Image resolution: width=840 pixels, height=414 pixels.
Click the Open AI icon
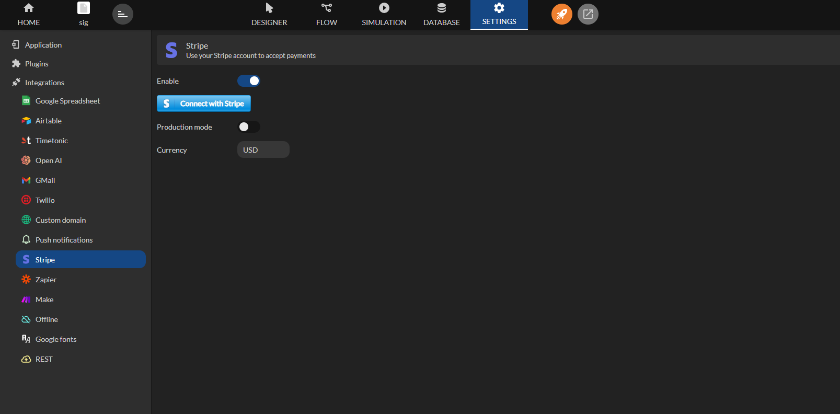click(x=26, y=160)
